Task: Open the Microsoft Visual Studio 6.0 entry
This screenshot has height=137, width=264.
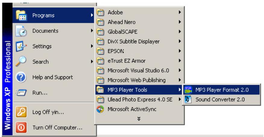Action: (x=139, y=71)
